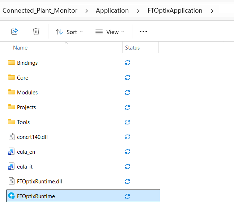Click sync status icon for FTOptixRuntime application
The height and width of the screenshot is (204, 234).
click(127, 196)
